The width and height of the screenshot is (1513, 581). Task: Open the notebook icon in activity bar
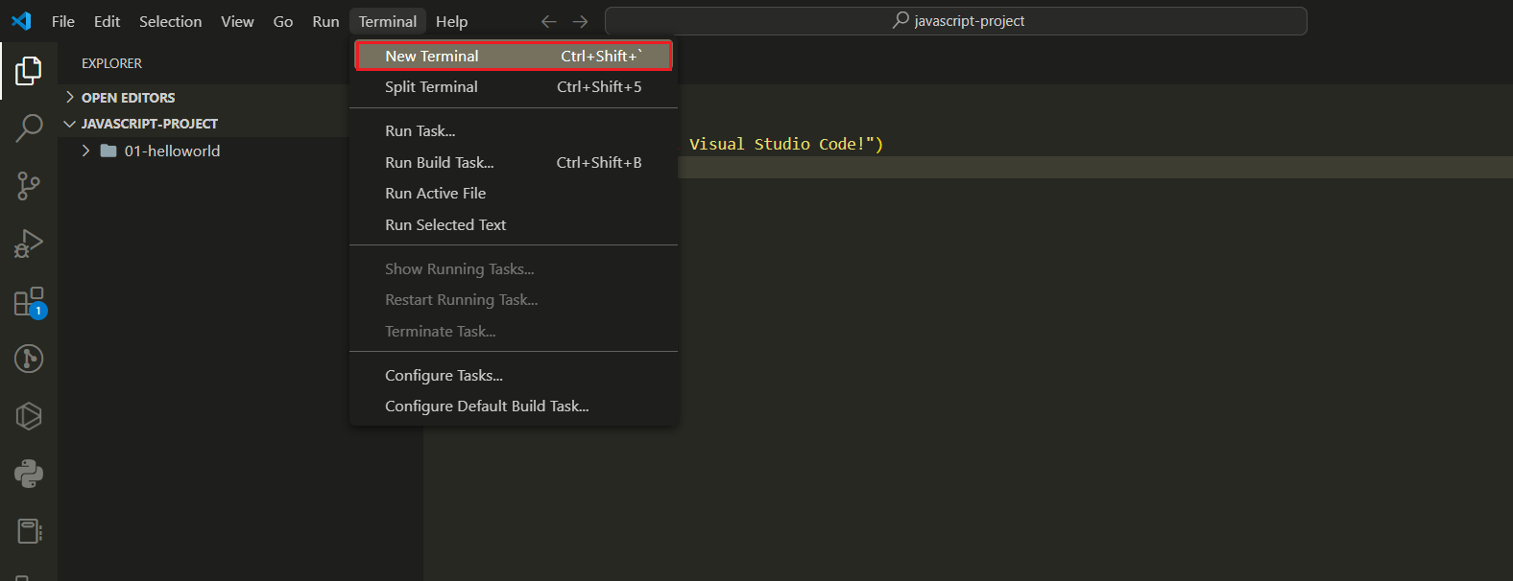click(29, 531)
